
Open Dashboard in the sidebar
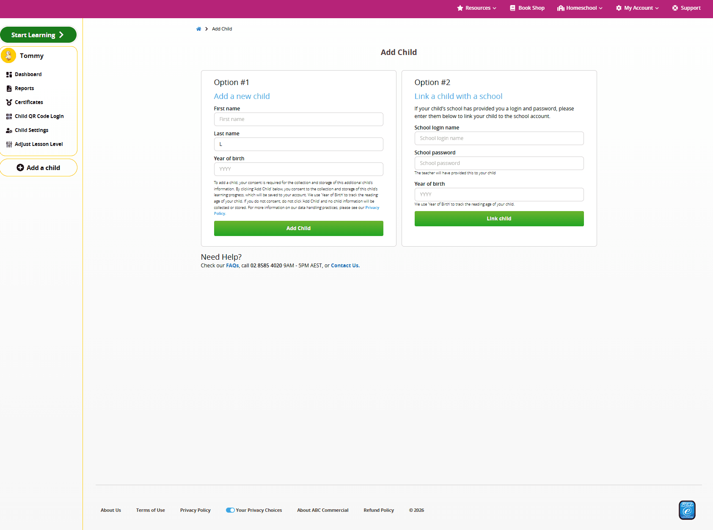(28, 74)
